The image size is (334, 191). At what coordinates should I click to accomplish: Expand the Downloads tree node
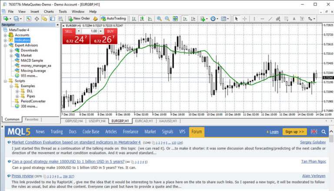coord(11,51)
